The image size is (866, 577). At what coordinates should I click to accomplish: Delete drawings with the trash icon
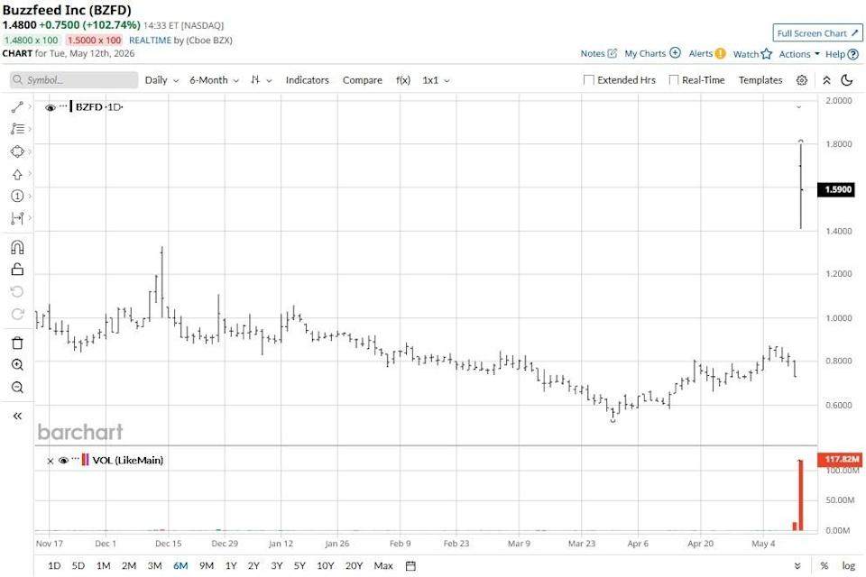click(17, 343)
